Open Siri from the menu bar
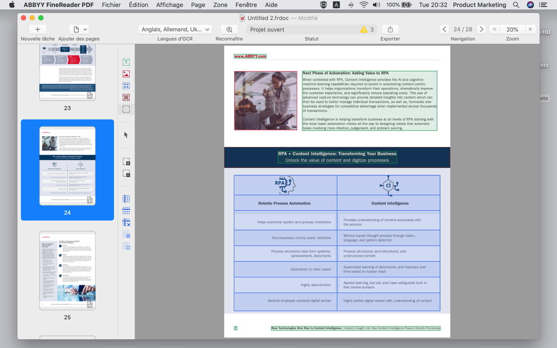The image size is (557, 348). pos(530,5)
